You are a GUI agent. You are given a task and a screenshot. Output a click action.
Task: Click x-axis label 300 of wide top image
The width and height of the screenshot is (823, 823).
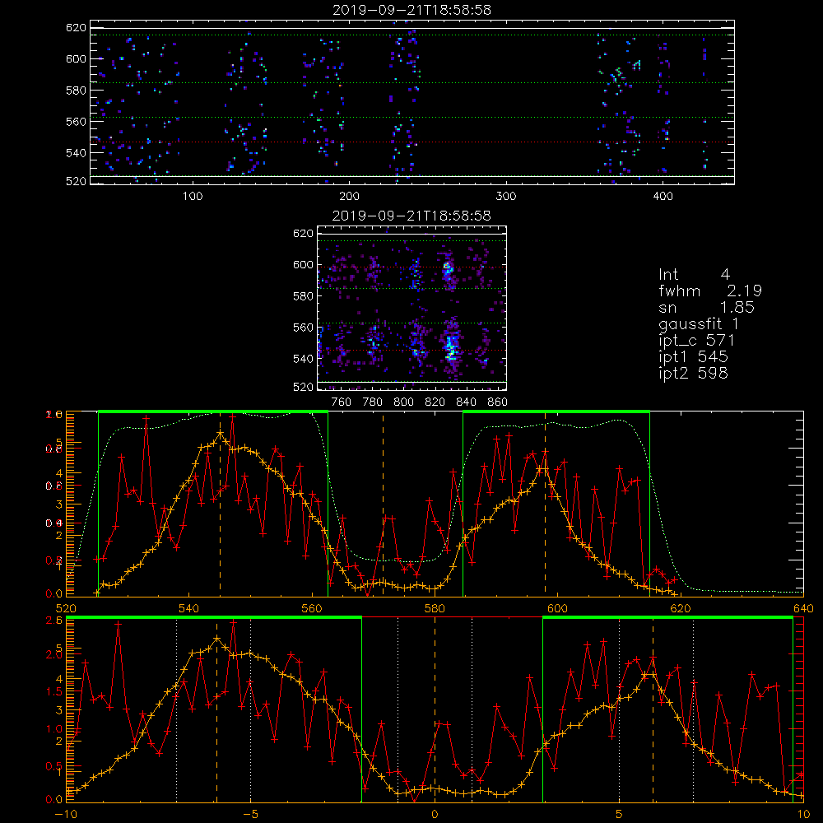[x=506, y=197]
